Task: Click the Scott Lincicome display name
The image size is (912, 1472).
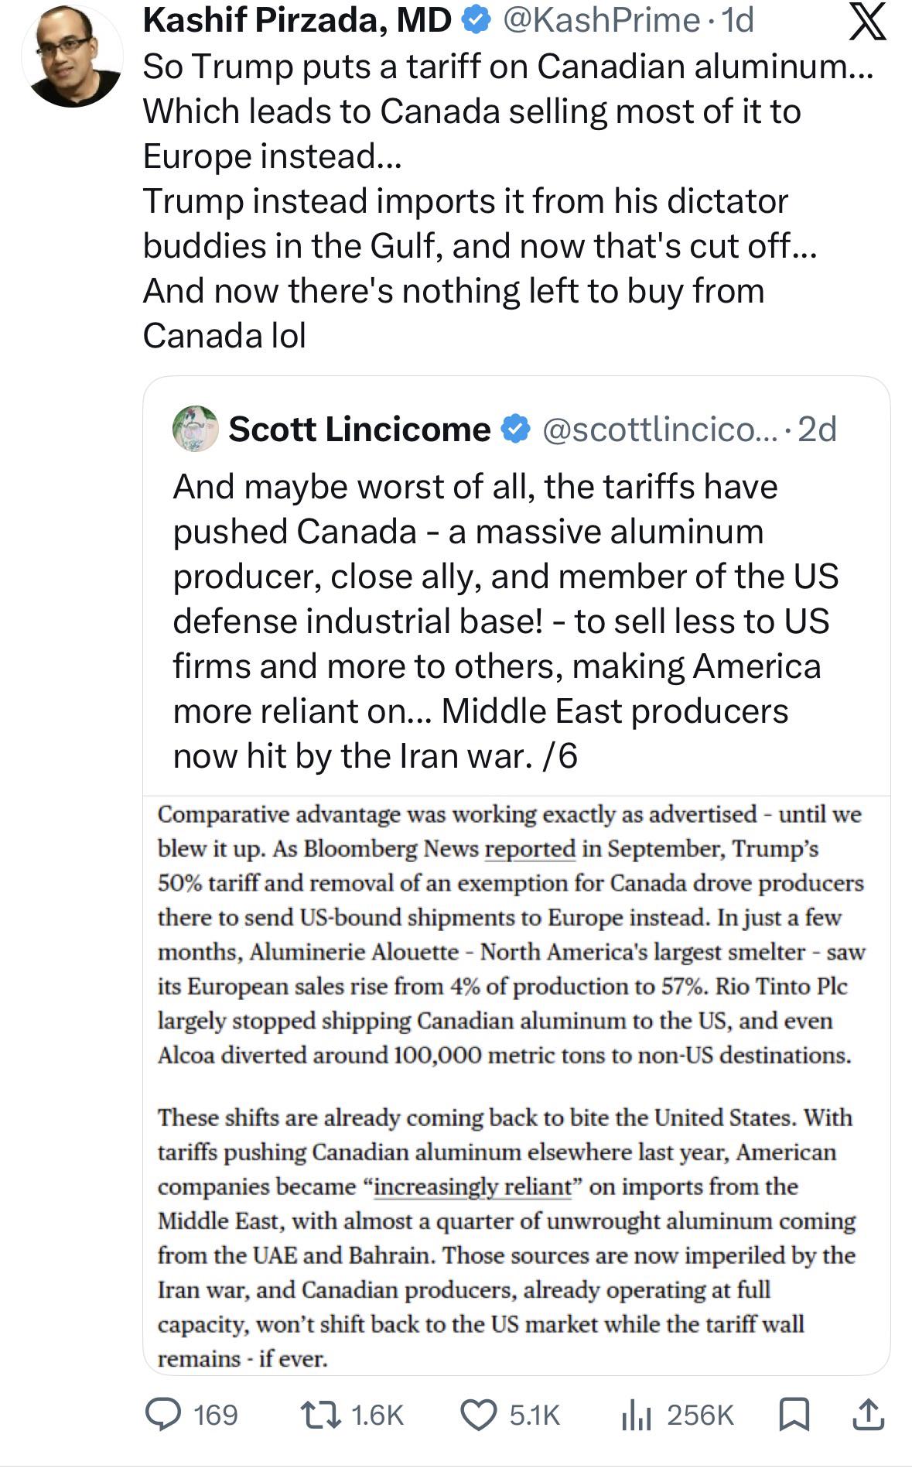Action: tap(359, 430)
